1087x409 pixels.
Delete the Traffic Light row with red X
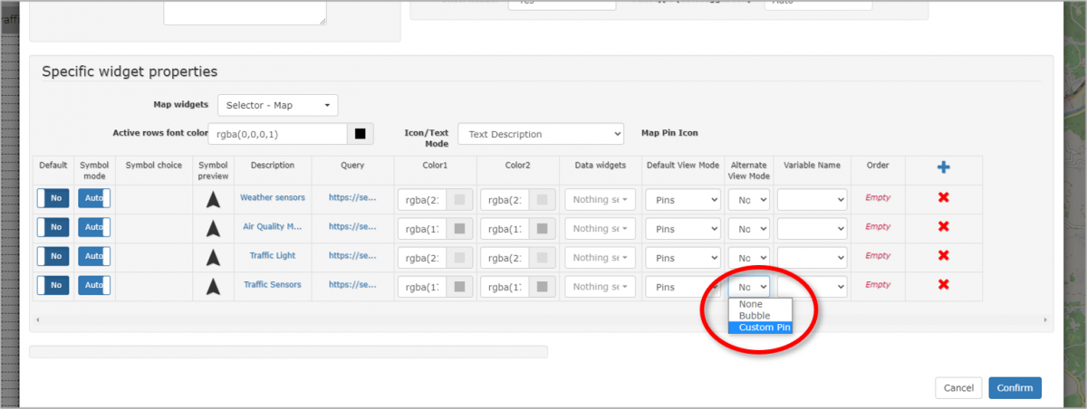pos(943,256)
